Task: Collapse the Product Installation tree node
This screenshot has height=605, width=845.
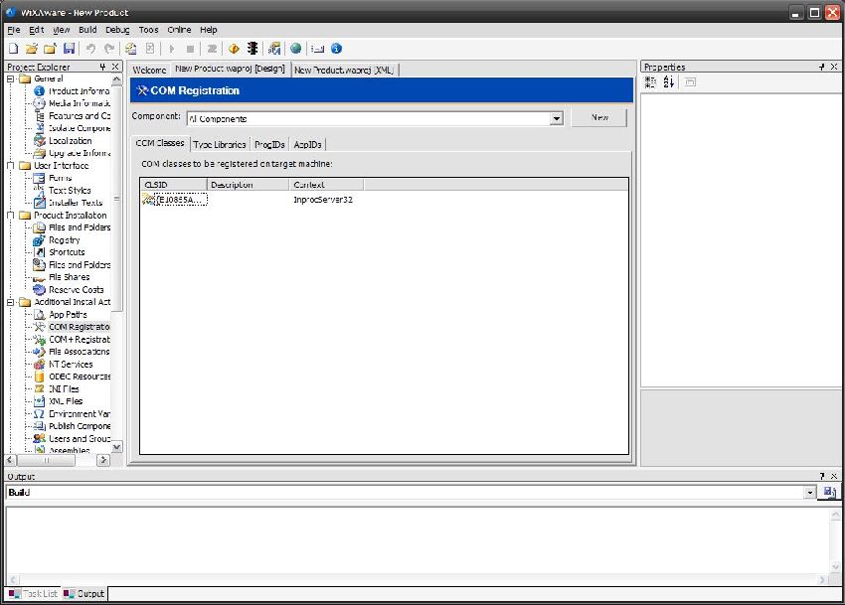Action: coord(10,215)
